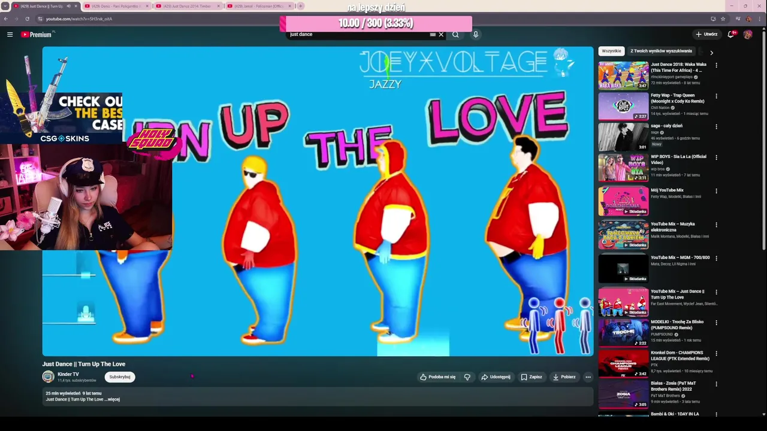The height and width of the screenshot is (431, 767).
Task: Start voice search with microphone icon
Action: (476, 35)
